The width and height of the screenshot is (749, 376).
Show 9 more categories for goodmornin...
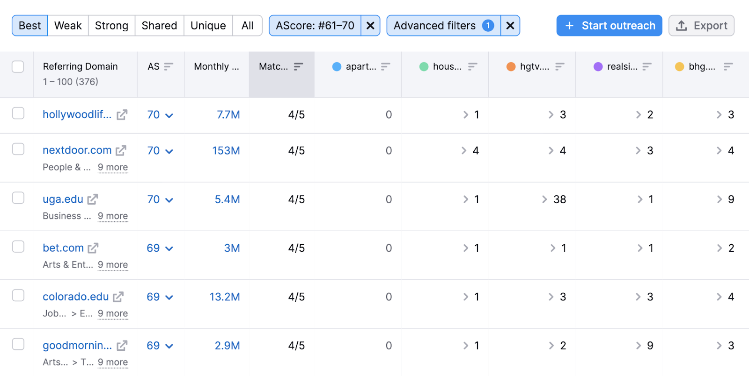113,362
